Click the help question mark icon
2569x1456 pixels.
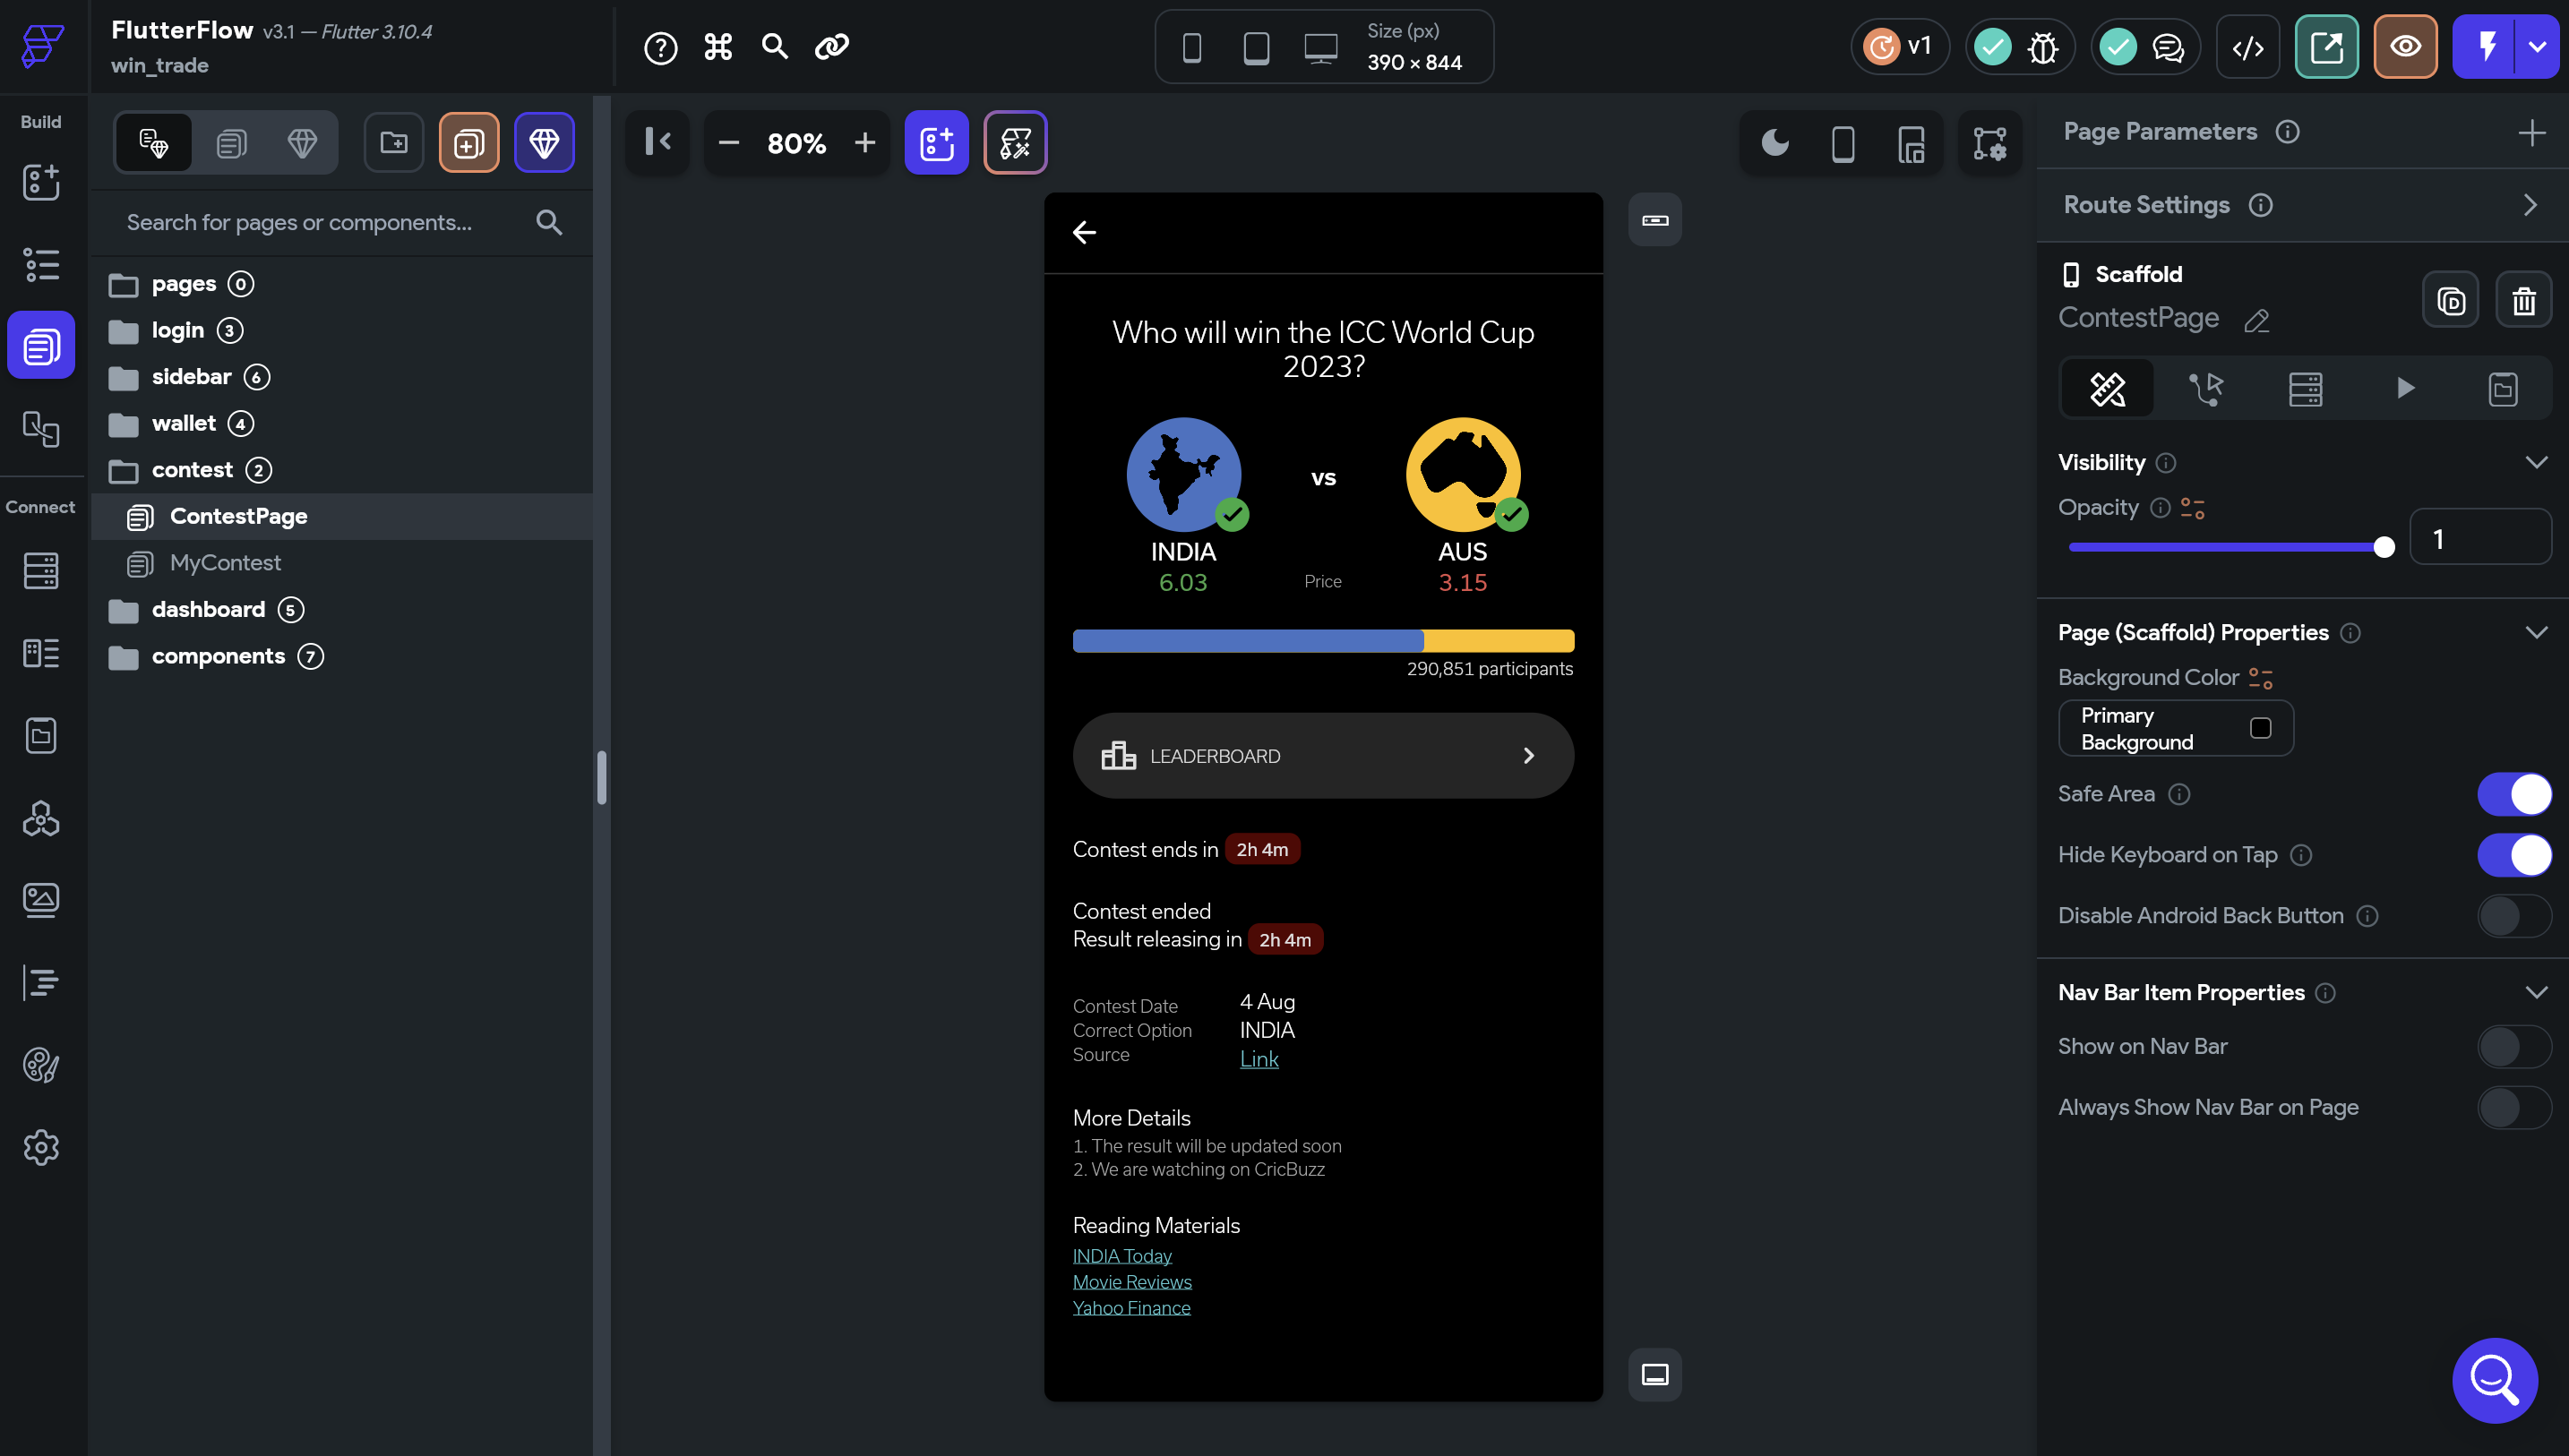point(660,47)
